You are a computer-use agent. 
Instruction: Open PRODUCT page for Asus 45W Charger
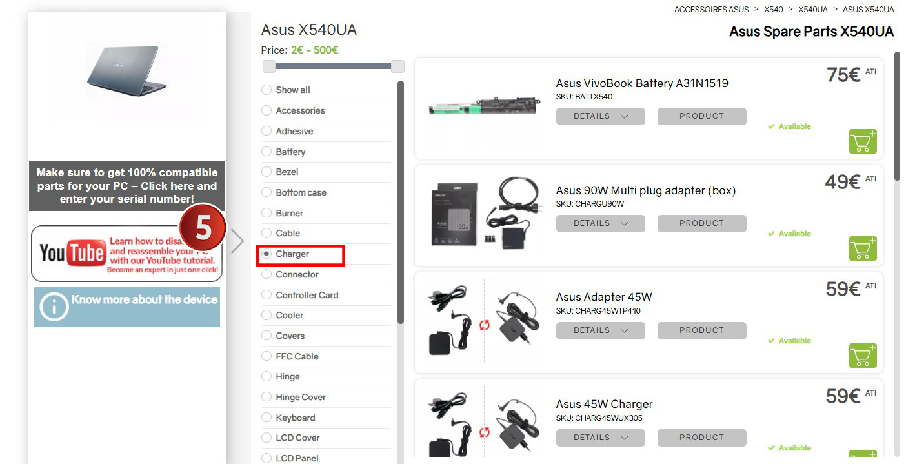(x=702, y=438)
